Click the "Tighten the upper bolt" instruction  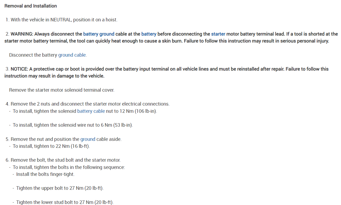pyautogui.click(x=60, y=188)
